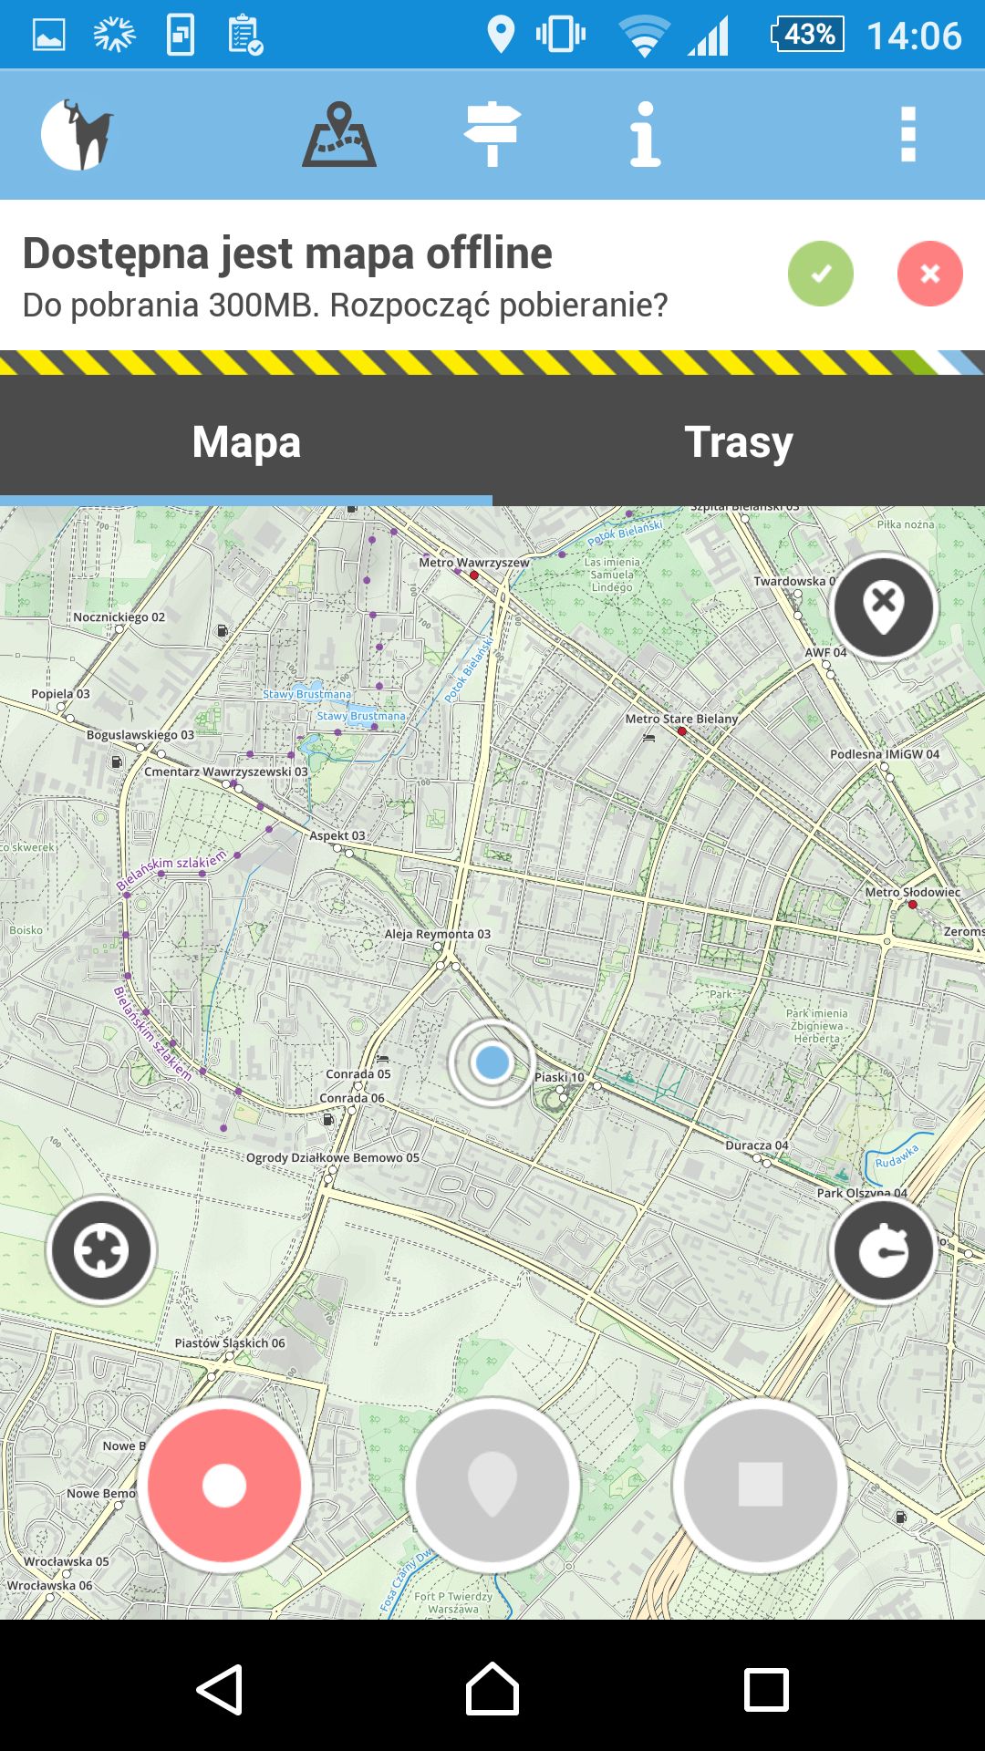This screenshot has height=1751, width=985.
Task: Tap the Android home button
Action: coord(493,1689)
